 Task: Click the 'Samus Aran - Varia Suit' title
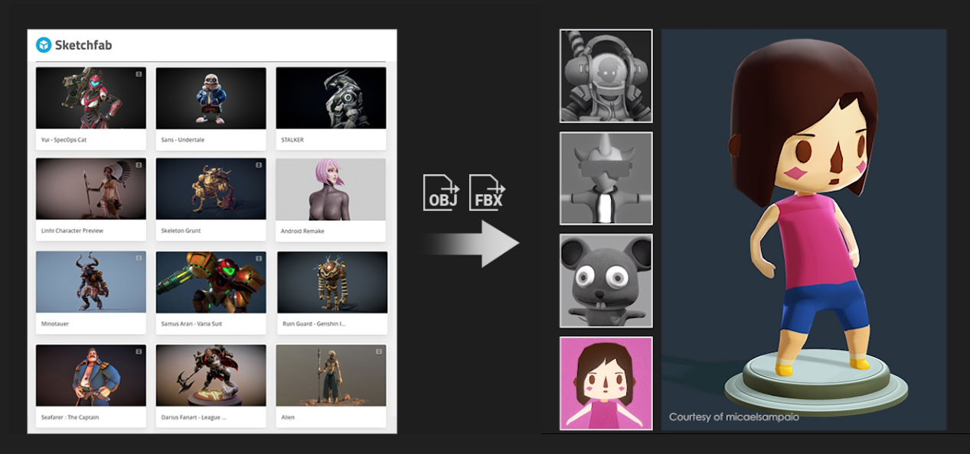point(191,324)
